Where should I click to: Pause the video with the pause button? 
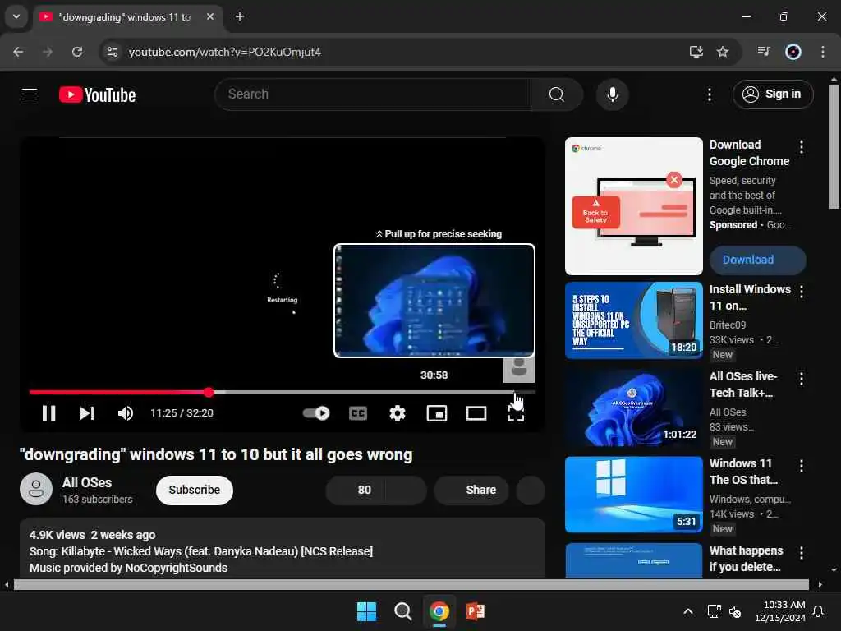(48, 413)
